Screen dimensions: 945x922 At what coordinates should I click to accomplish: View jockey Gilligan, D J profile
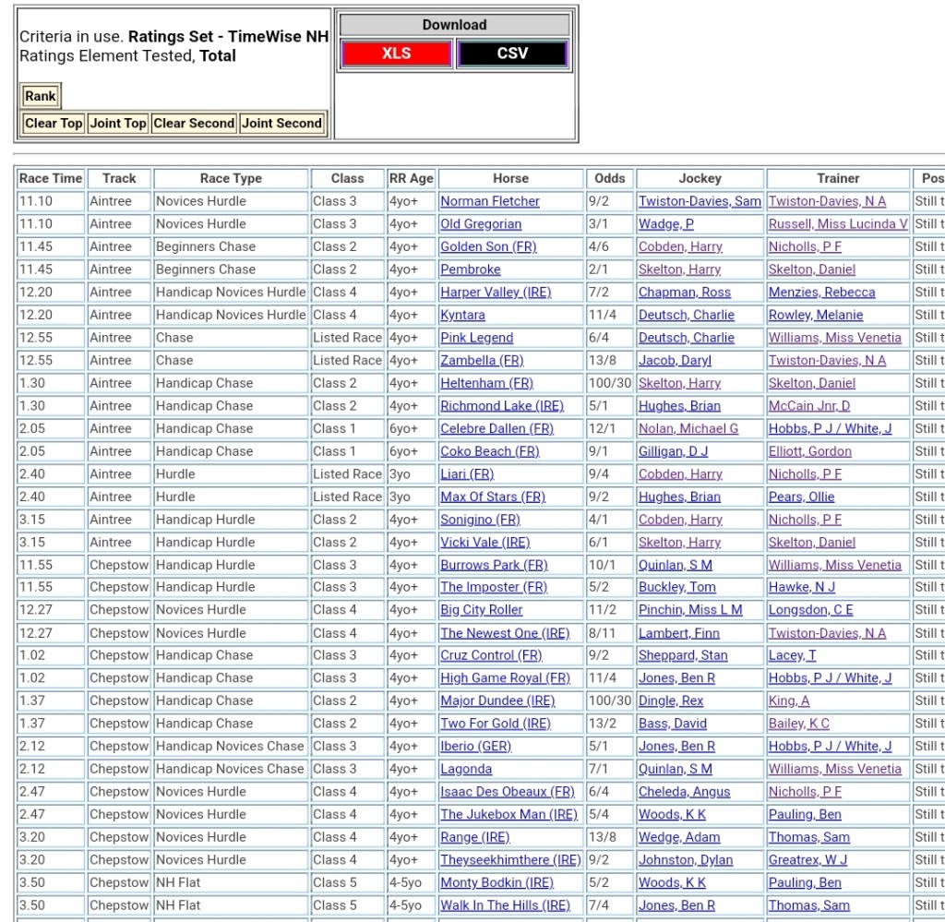pyautogui.click(x=674, y=451)
